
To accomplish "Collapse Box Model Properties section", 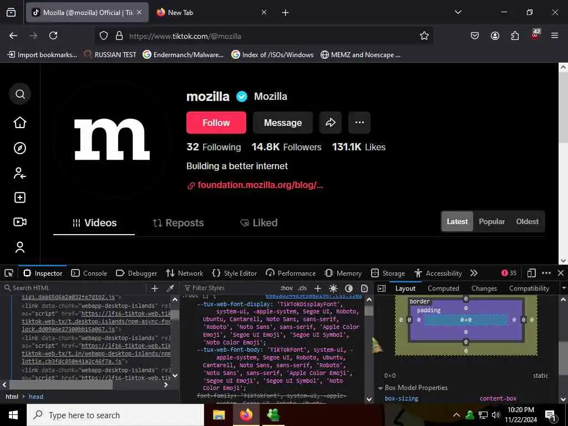I will [x=381, y=388].
